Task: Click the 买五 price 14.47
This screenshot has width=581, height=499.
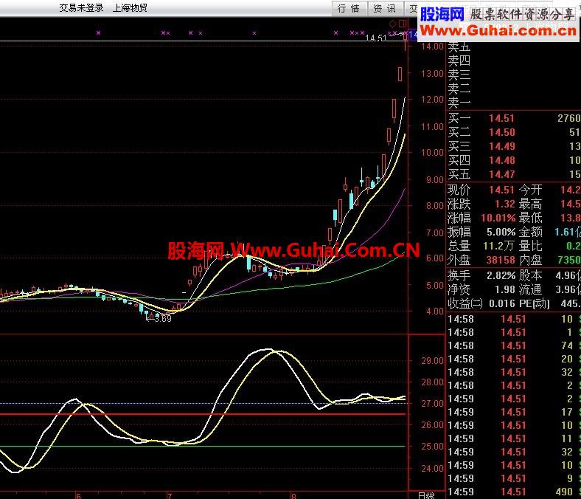Action: tap(501, 174)
